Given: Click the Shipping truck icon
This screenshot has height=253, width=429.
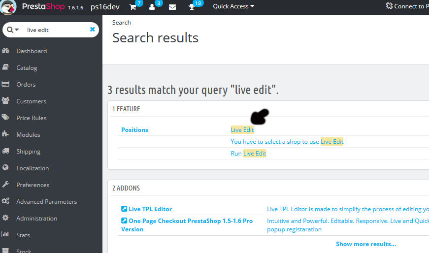Looking at the screenshot, I should pyautogui.click(x=5, y=151).
